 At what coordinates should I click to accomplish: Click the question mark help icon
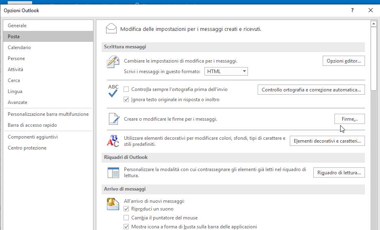point(352,10)
